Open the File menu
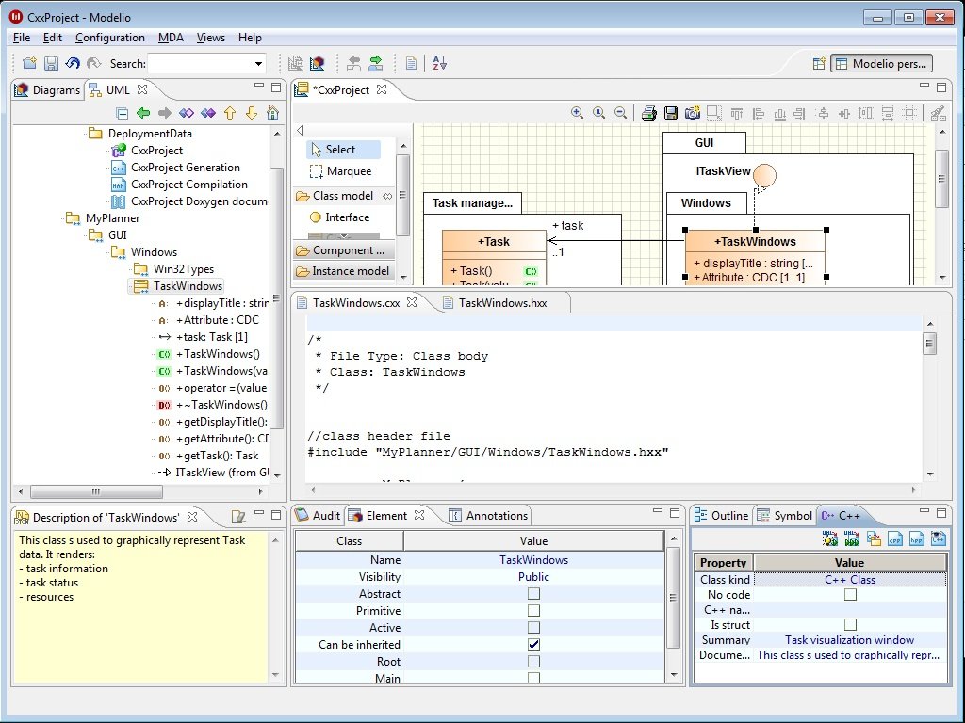The height and width of the screenshot is (723, 965). pos(22,38)
